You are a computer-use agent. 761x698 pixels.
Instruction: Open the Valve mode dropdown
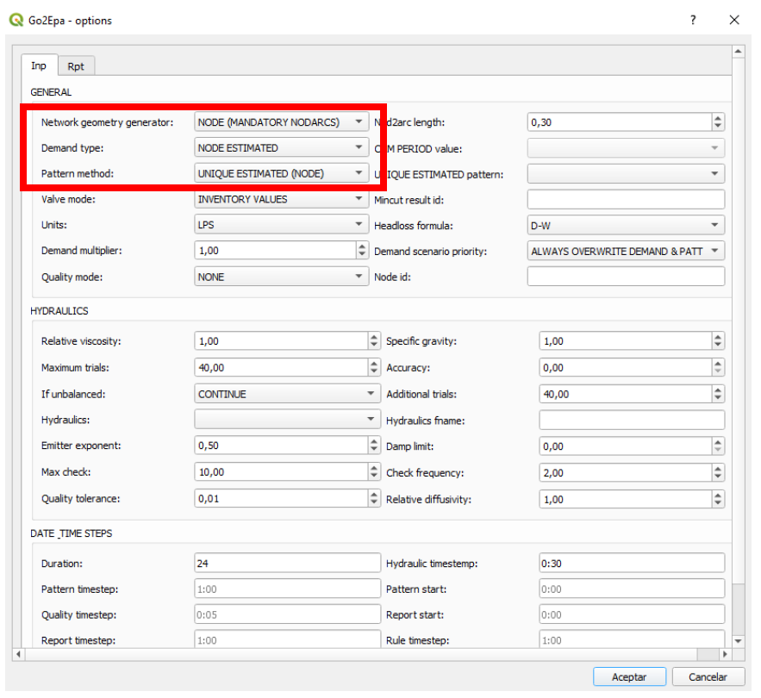(282, 199)
